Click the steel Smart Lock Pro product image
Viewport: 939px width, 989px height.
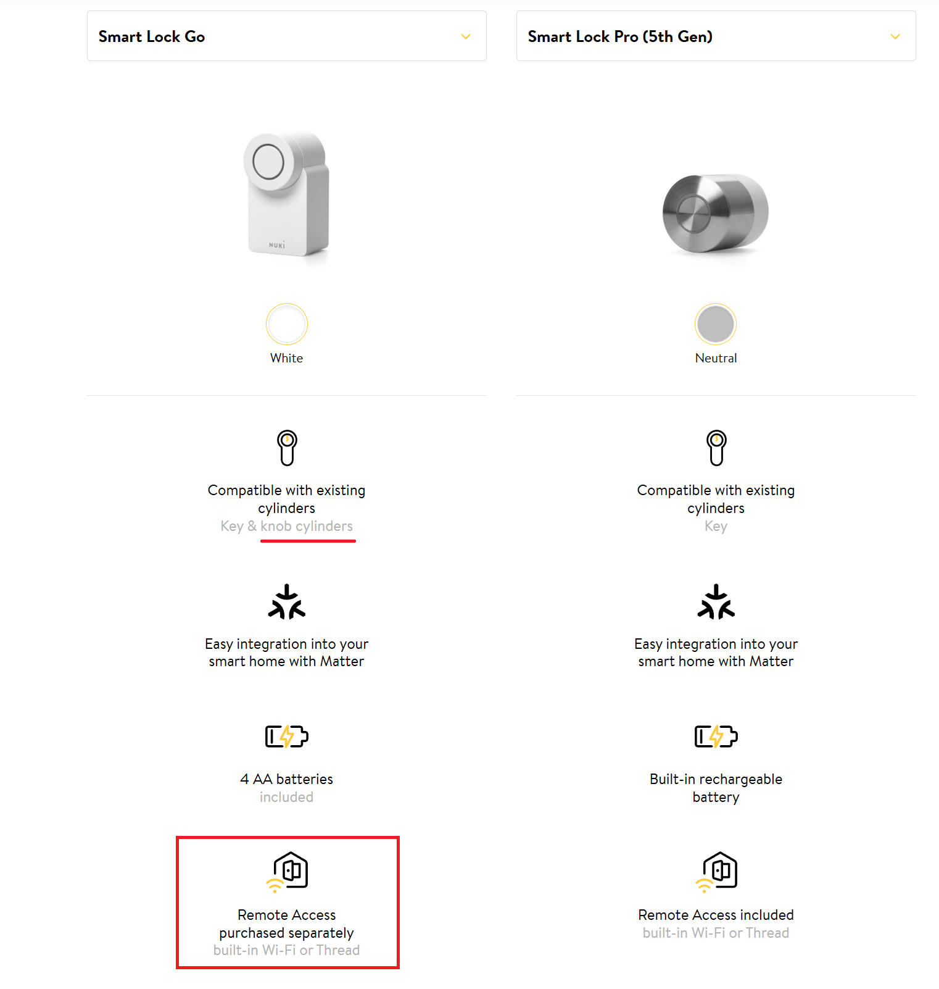coord(716,213)
